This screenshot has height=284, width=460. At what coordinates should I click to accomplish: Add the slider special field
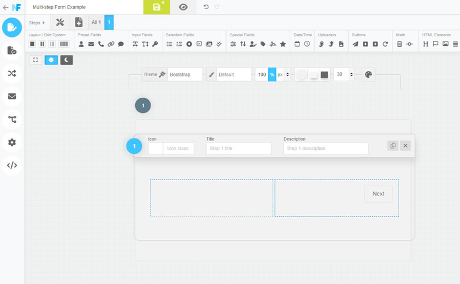pos(233,44)
